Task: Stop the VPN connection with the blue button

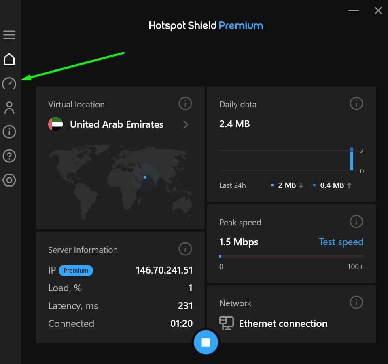Action: [206, 342]
